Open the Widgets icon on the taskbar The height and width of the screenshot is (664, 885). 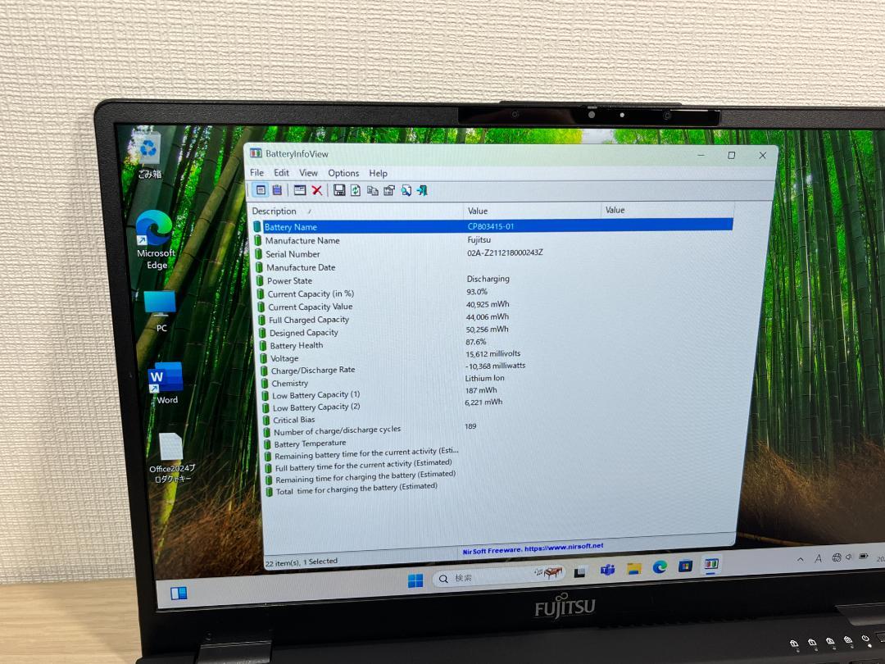(x=179, y=593)
